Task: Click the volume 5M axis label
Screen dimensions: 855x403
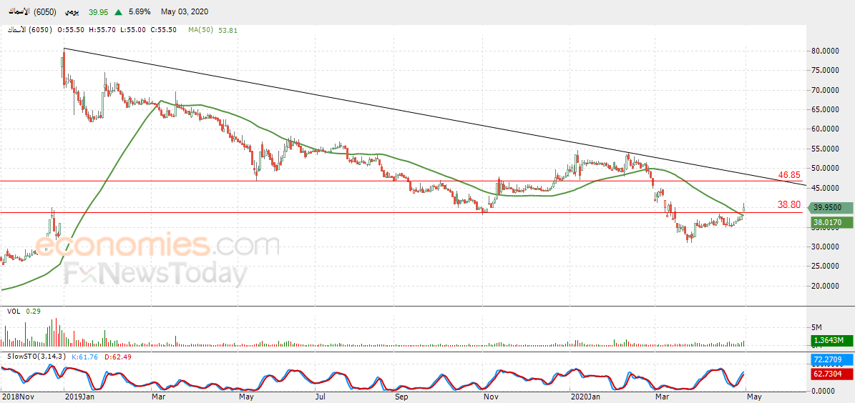Action: pos(817,327)
